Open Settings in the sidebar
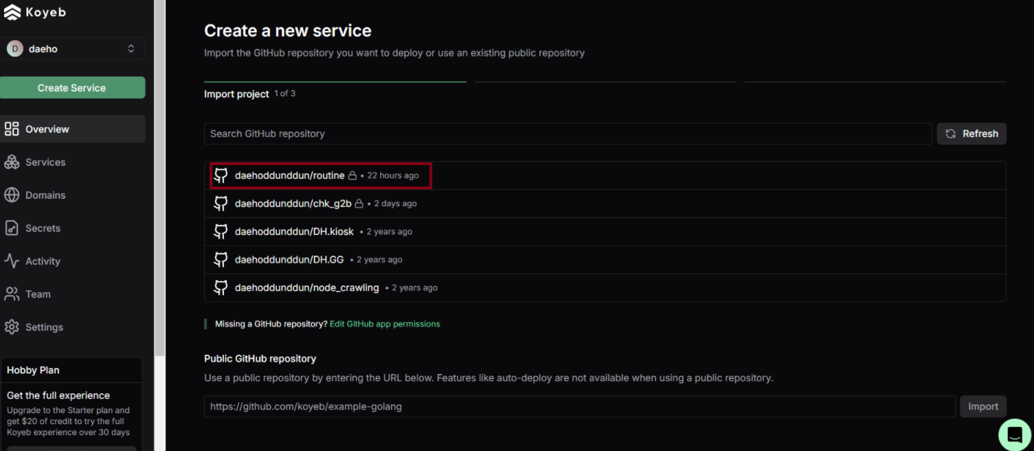The image size is (1034, 451). click(72, 327)
